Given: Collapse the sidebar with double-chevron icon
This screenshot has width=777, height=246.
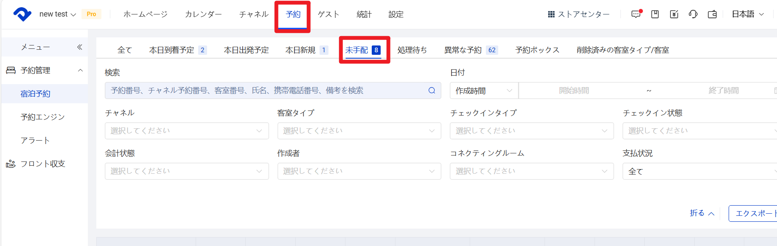Looking at the screenshot, I should (x=79, y=47).
